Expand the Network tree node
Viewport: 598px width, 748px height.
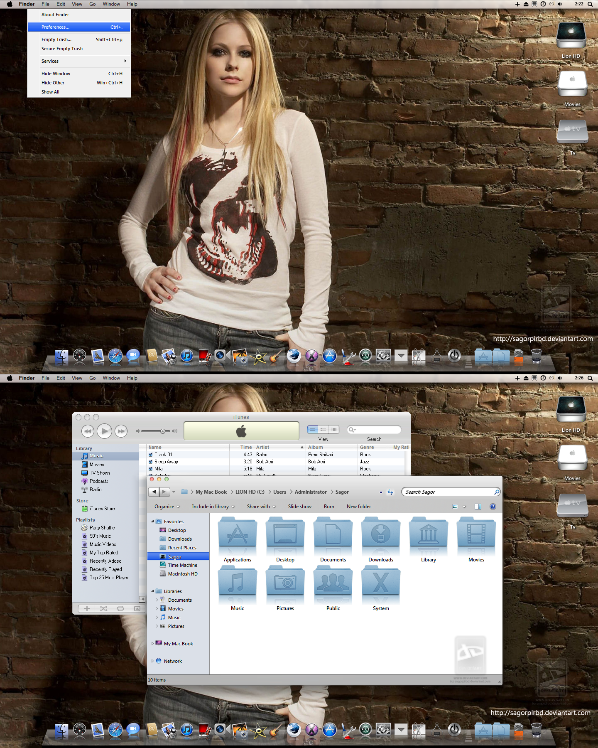coord(152,661)
